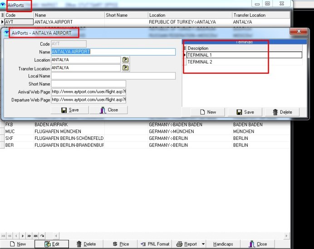Save airport details in ANTALYA AIRPORT dialog
Image resolution: width=314 pixels, height=249 pixels.
coord(69,110)
